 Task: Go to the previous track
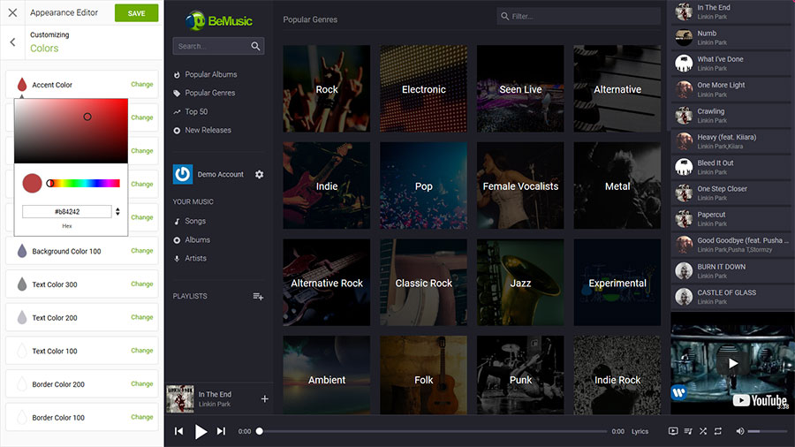click(x=179, y=431)
